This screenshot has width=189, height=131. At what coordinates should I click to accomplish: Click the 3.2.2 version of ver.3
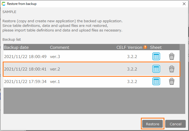(x=132, y=56)
